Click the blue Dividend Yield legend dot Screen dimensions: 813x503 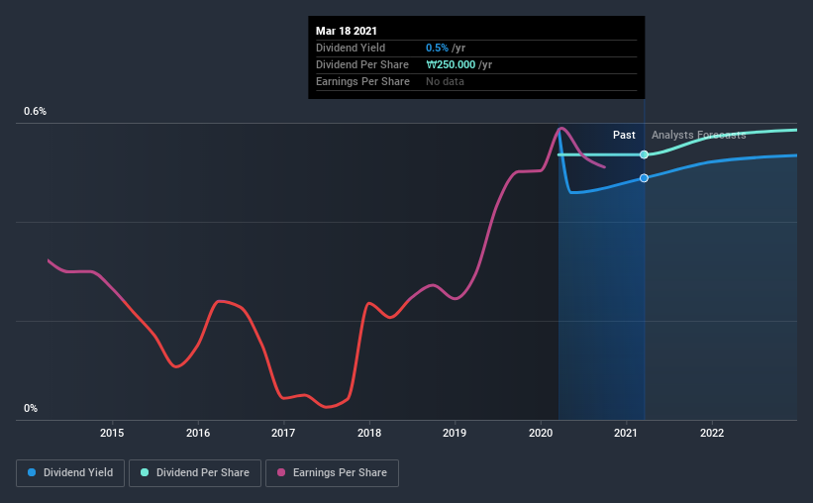click(32, 472)
